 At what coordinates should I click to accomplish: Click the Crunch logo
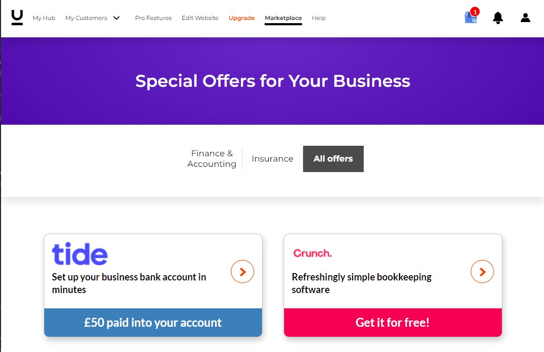click(312, 253)
